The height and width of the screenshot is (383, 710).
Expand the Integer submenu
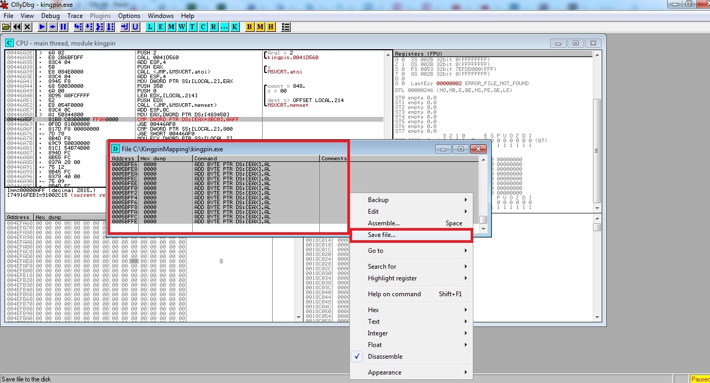411,333
